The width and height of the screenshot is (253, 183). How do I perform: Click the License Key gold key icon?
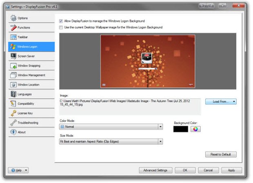pos(13,113)
